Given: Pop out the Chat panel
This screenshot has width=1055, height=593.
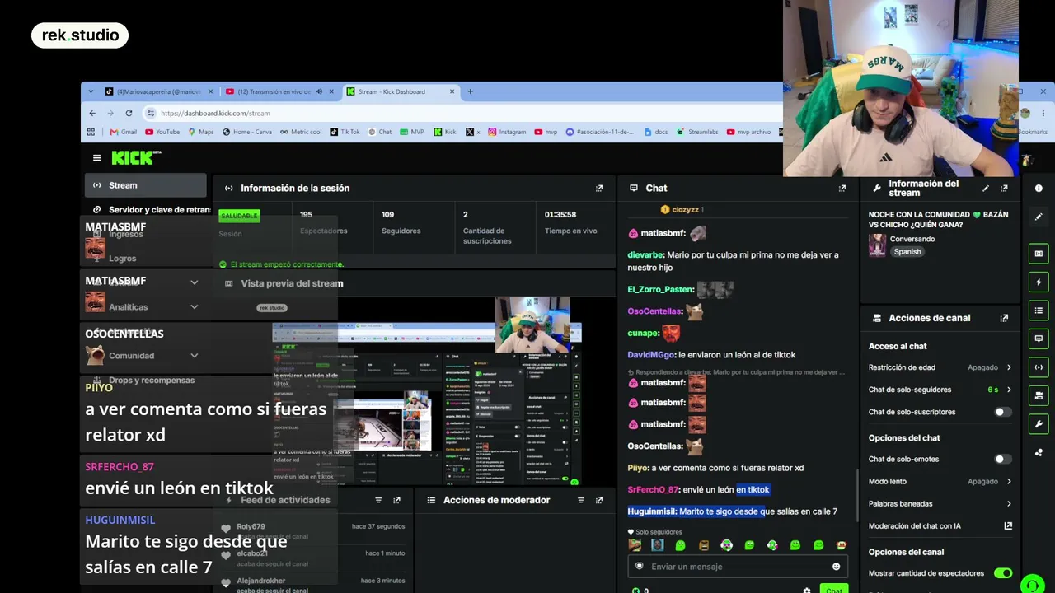Looking at the screenshot, I should pos(842,188).
